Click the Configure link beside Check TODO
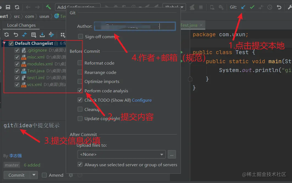This screenshot has height=183, width=292. 142,100
